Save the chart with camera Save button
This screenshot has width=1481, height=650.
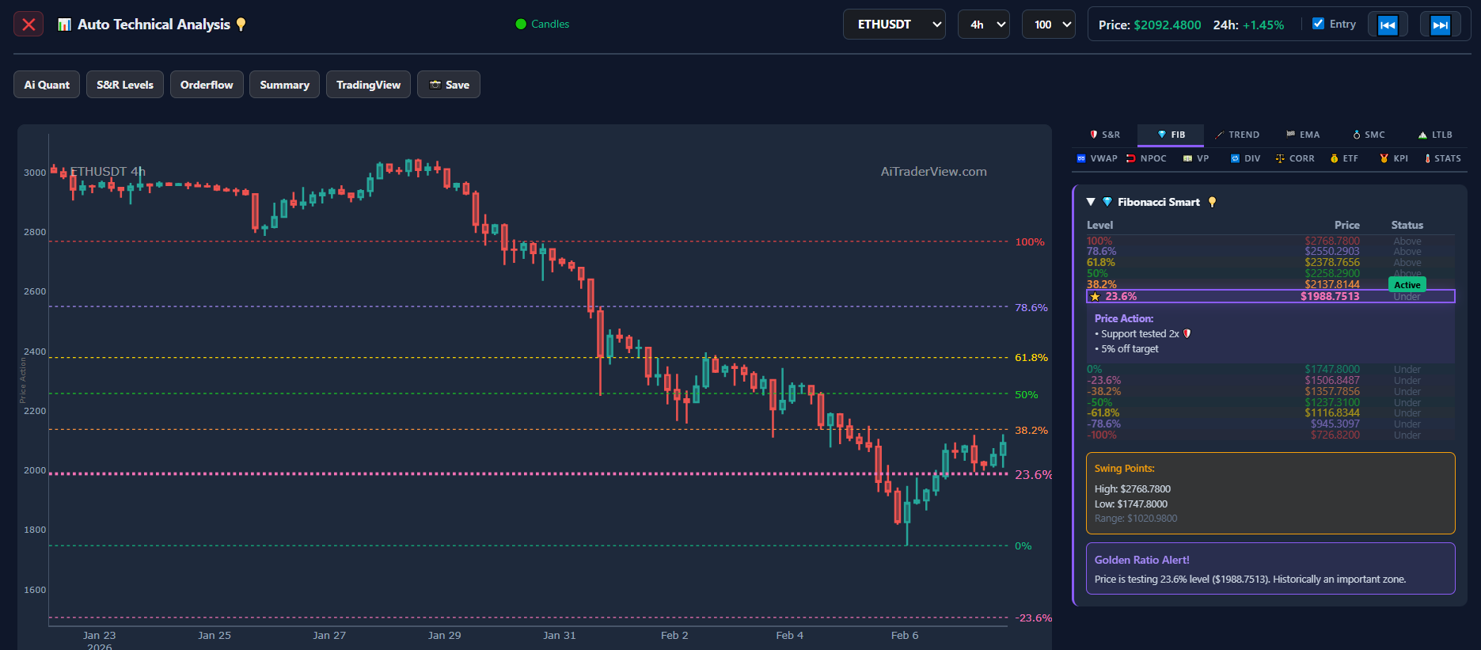449,85
